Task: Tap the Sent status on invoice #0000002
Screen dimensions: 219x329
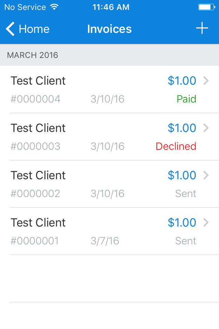Action: (185, 194)
